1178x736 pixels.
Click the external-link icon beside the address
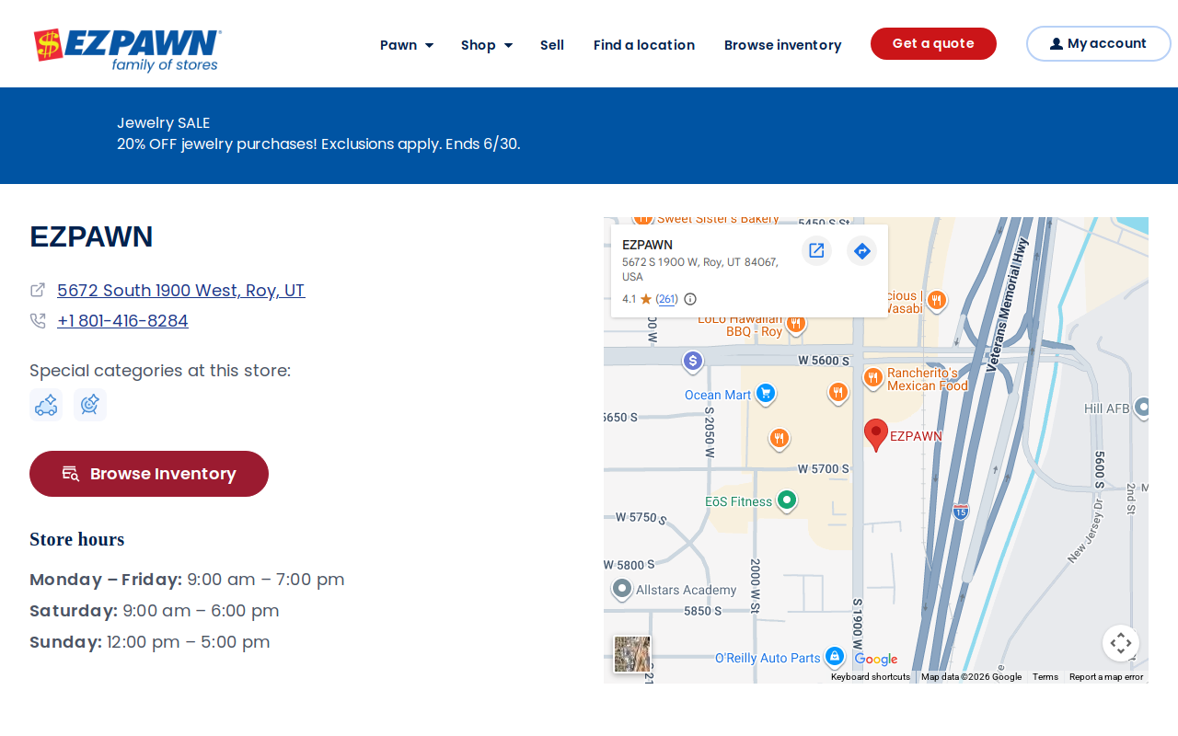[38, 290]
